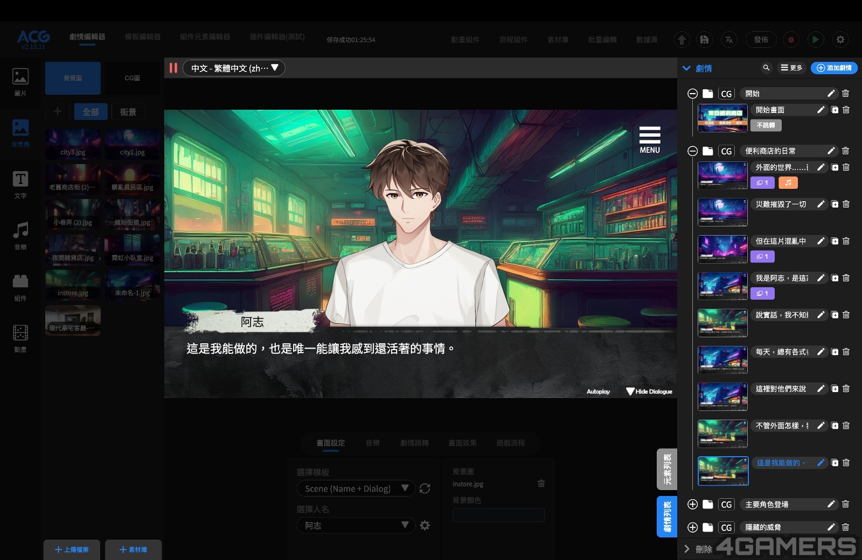Click the 背景顏色 color field
This screenshot has height=560, width=862.
(x=498, y=515)
